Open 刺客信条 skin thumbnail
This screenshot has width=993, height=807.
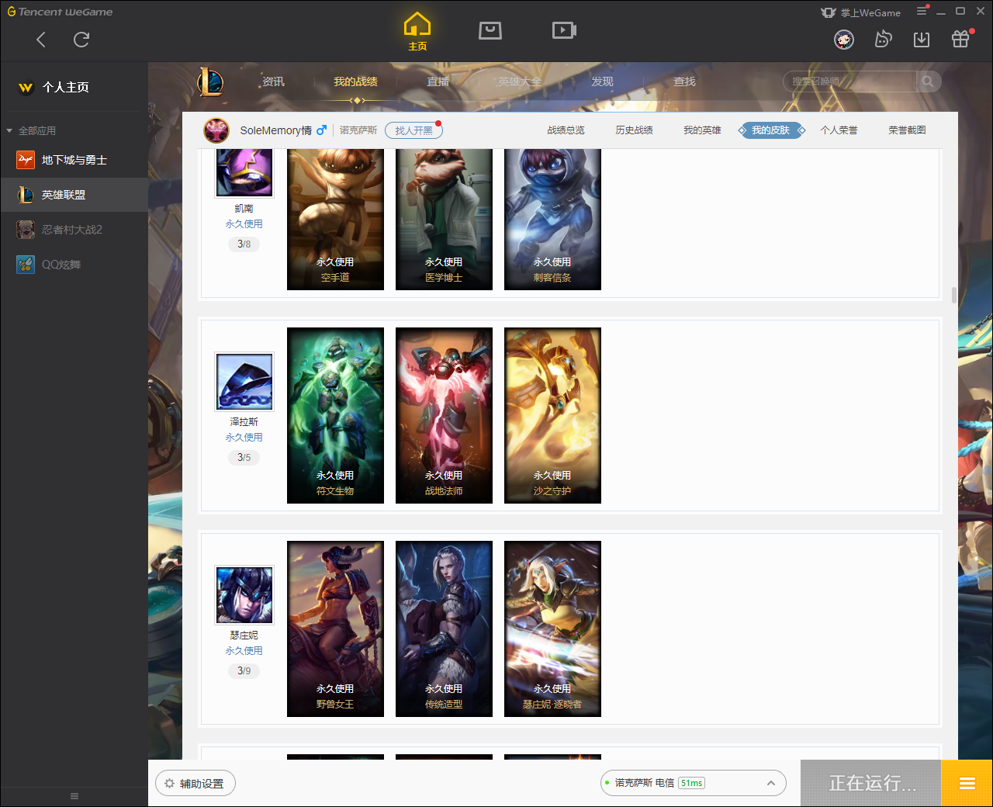click(x=552, y=220)
